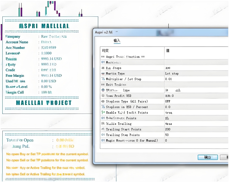Viewport: 229px width, 182px height.
Task: Open the Martin Type 'Lot step' dropdown
Action: point(196,74)
